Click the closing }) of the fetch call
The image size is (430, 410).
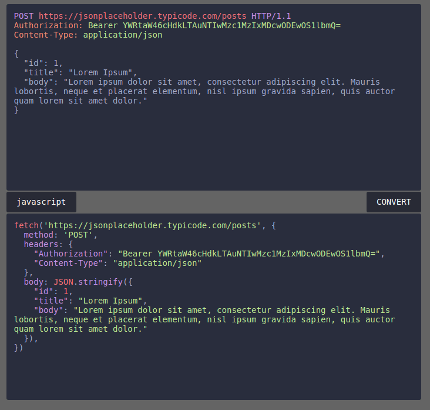click(18, 348)
